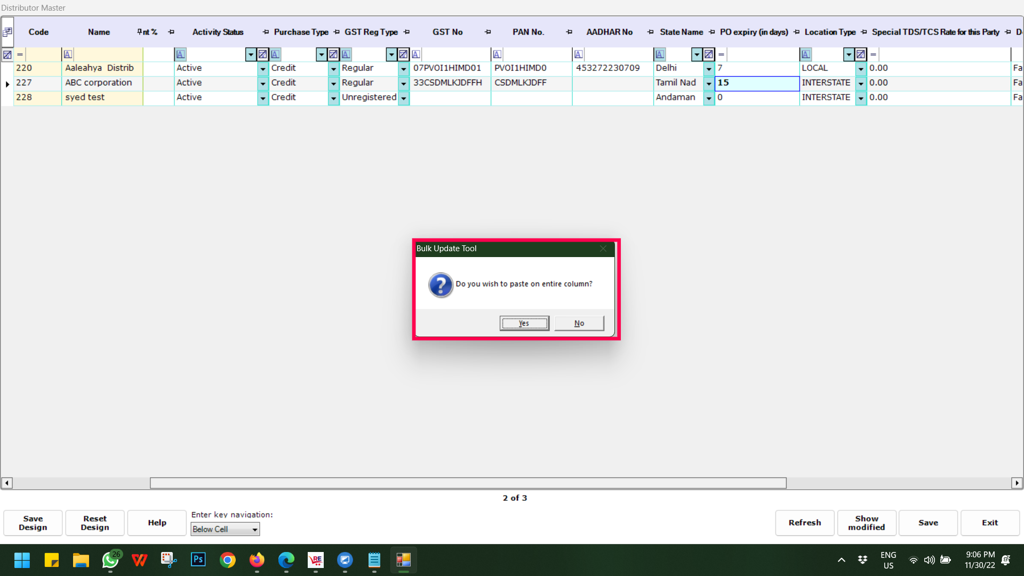Click the Location Type column header
The height and width of the screenshot is (576, 1024).
point(830,32)
